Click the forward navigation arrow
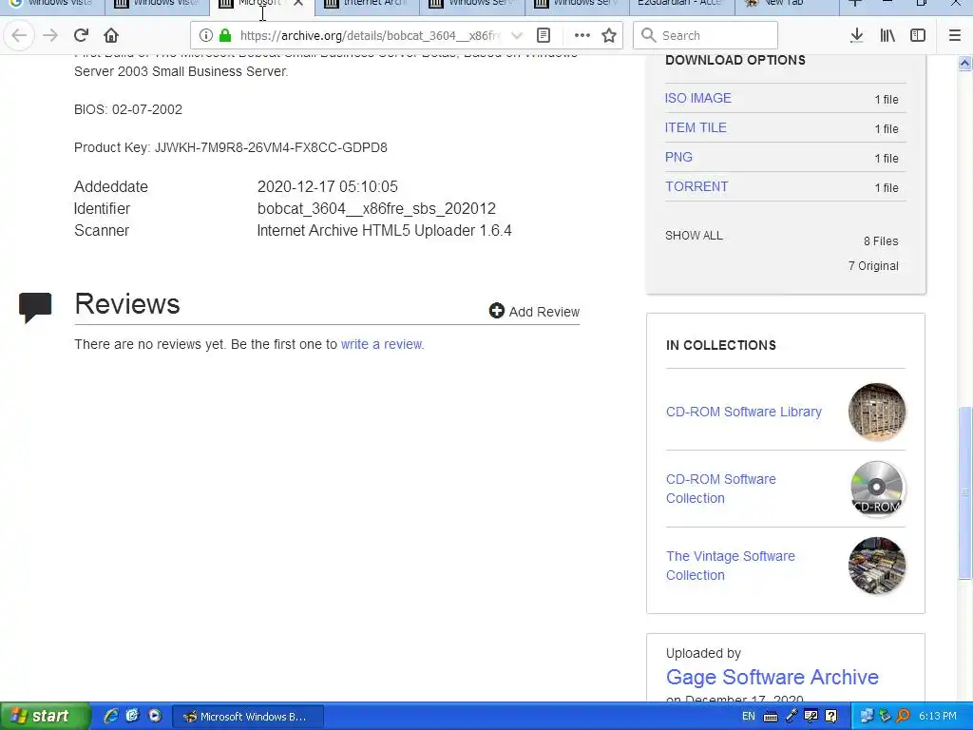 point(50,35)
